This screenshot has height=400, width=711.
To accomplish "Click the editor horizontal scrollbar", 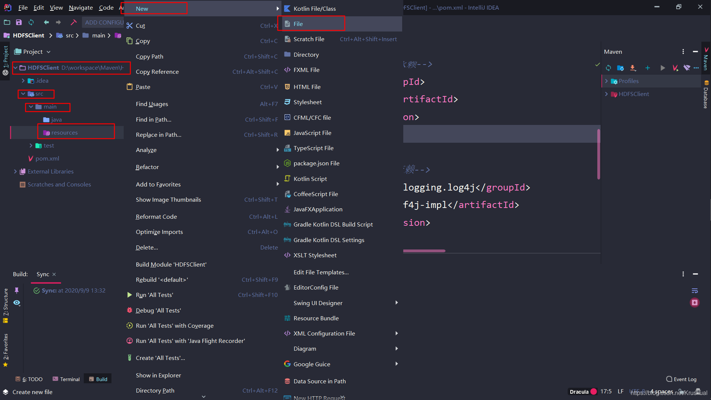I will [424, 251].
